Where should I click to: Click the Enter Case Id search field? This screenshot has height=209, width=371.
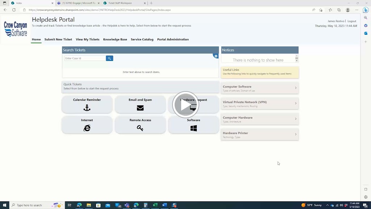pyautogui.click(x=85, y=58)
